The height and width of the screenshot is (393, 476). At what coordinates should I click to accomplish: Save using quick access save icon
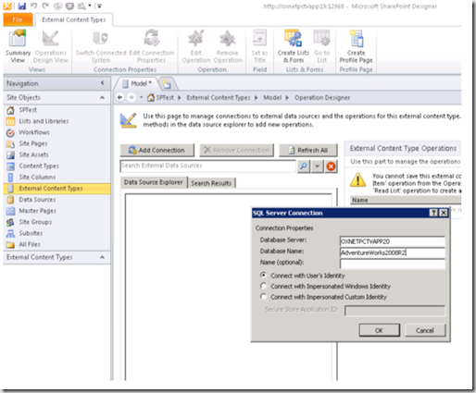pyautogui.click(x=21, y=6)
